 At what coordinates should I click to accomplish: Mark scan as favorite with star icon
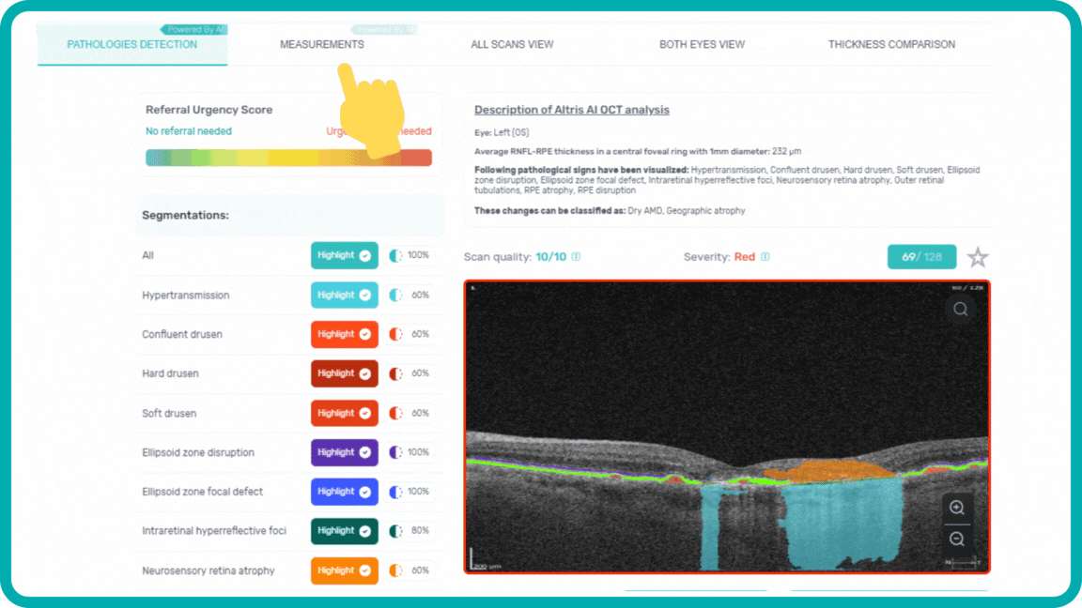978,257
